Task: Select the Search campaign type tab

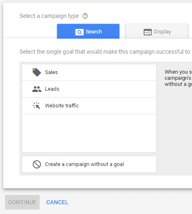Action: pos(88,31)
